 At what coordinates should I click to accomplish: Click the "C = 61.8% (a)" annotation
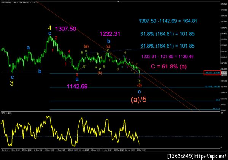tap(169, 67)
